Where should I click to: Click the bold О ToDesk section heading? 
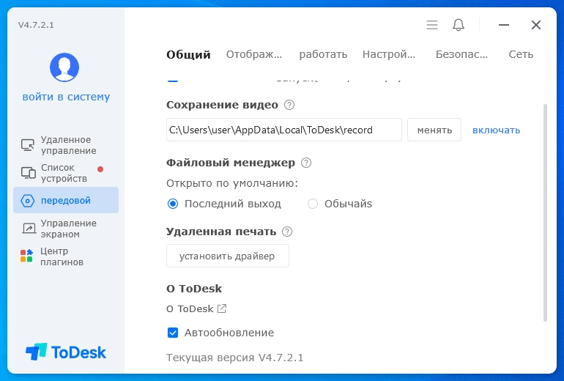194,289
